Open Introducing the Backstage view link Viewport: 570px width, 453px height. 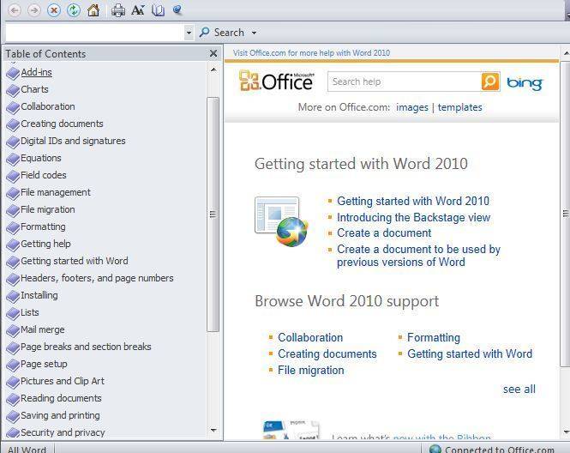click(x=414, y=217)
